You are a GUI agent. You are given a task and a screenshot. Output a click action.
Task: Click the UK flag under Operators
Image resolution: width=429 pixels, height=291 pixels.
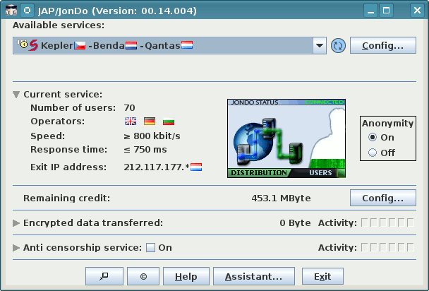(131, 121)
